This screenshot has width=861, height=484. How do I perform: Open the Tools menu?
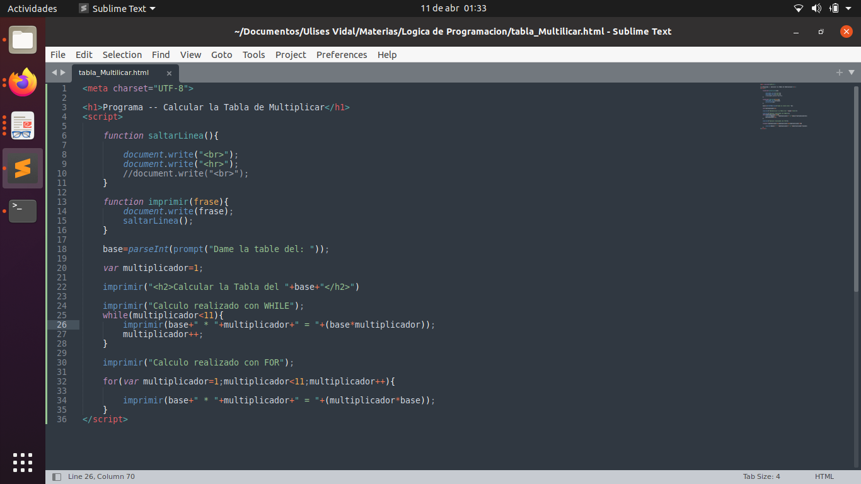254,55
